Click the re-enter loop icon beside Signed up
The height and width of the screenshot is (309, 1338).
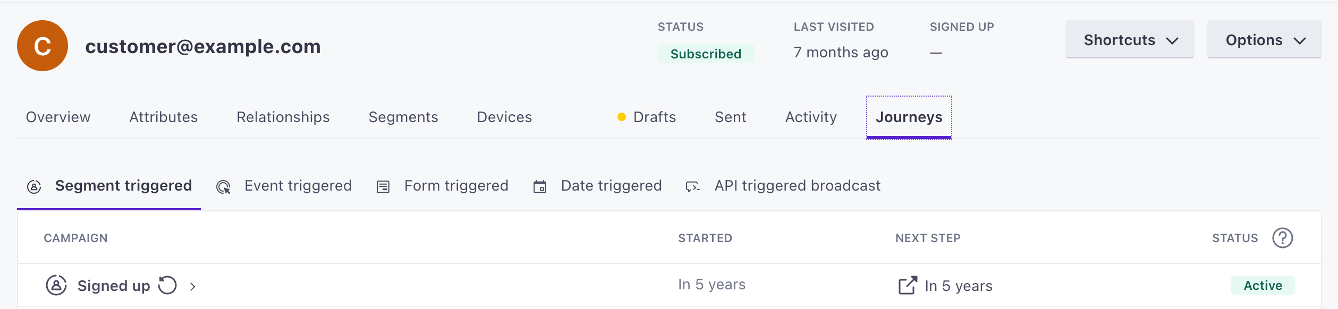click(167, 286)
